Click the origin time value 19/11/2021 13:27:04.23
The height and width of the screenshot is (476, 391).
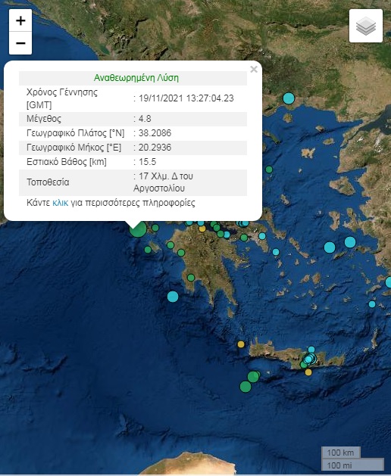pos(186,98)
